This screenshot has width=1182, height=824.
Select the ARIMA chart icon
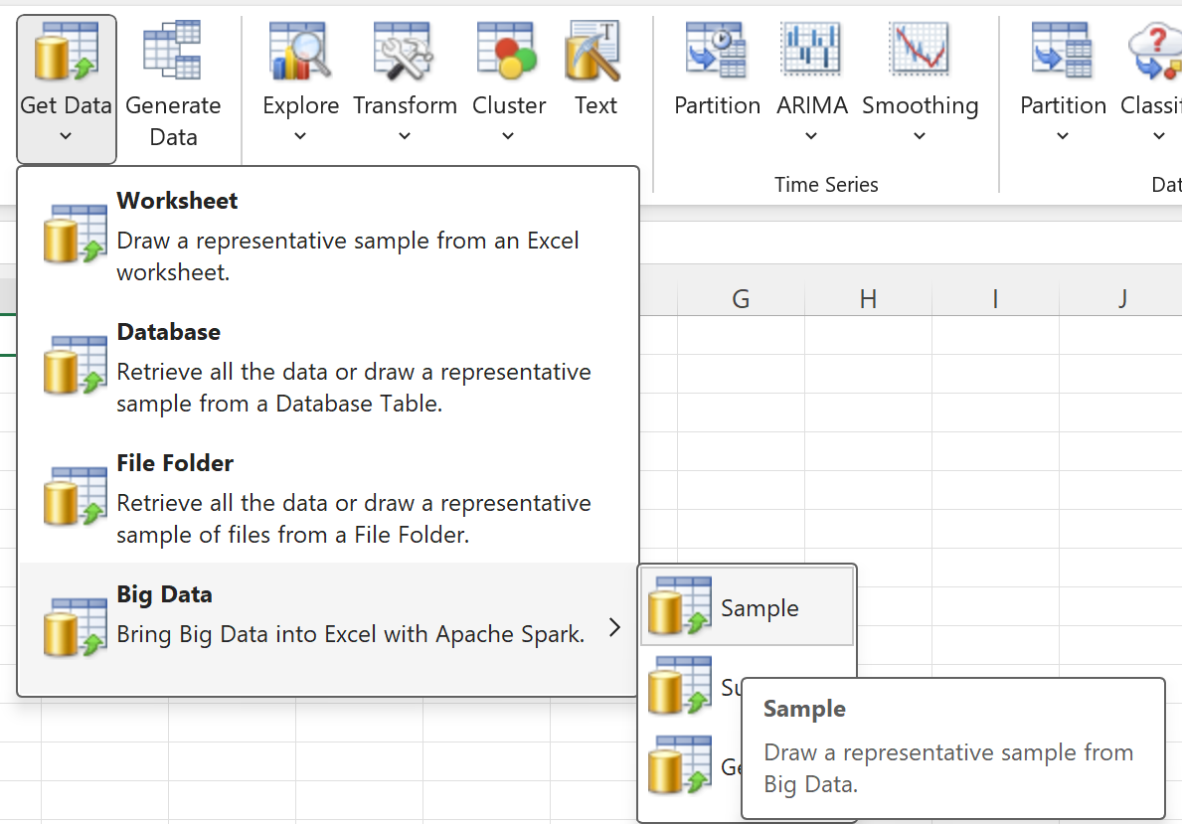coord(811,52)
